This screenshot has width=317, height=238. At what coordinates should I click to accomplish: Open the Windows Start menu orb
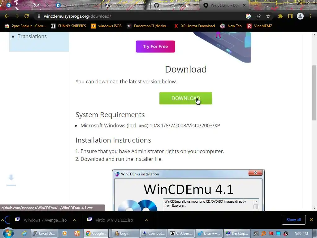point(8,233)
